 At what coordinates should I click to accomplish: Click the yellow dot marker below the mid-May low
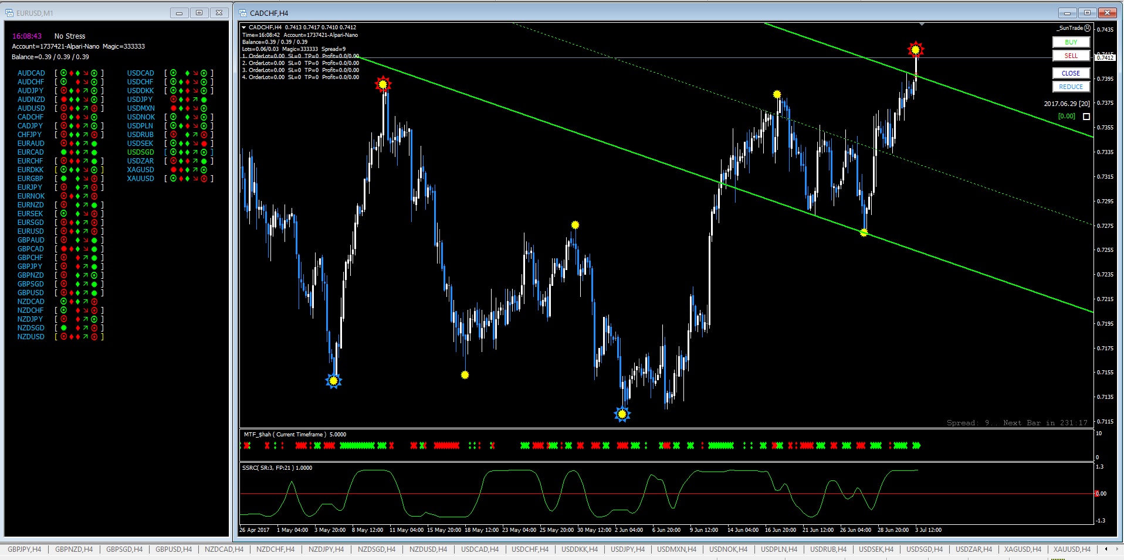coord(465,374)
